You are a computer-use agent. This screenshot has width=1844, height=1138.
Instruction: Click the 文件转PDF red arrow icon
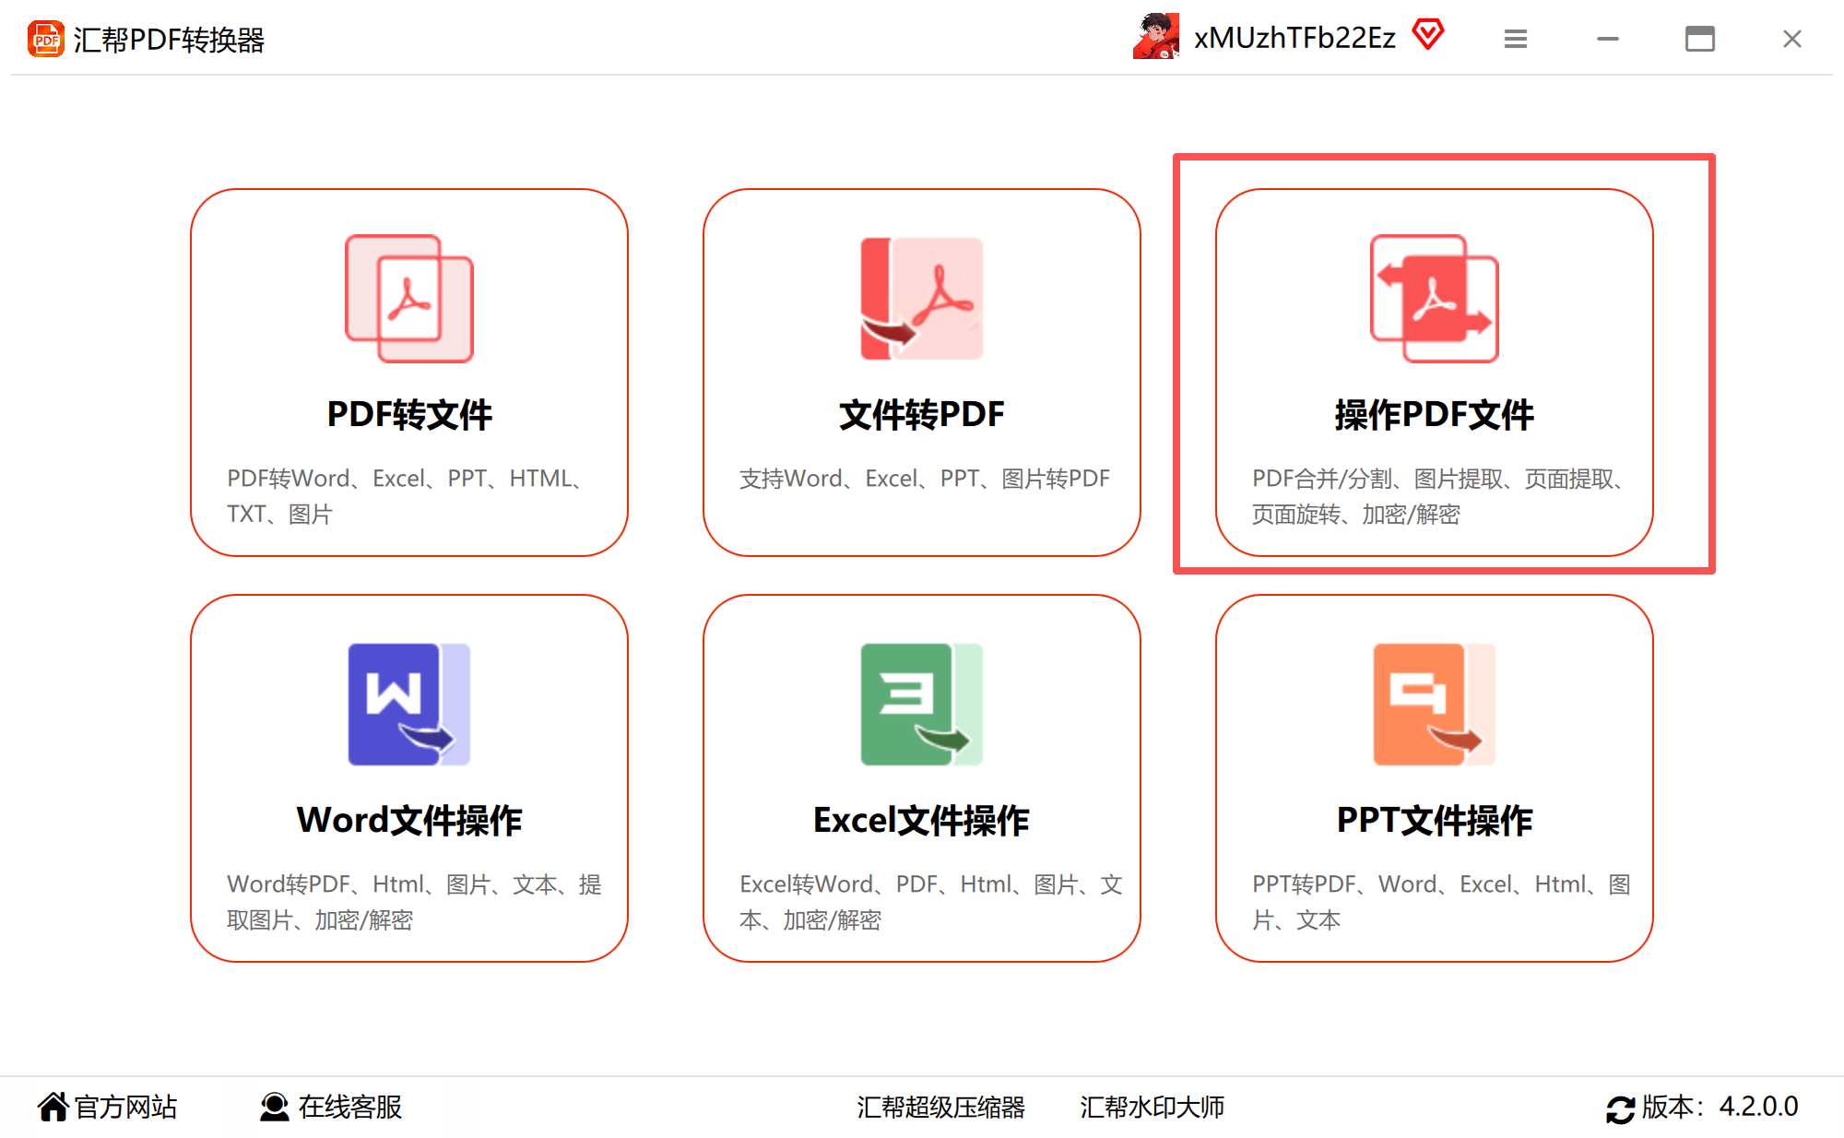click(x=921, y=298)
